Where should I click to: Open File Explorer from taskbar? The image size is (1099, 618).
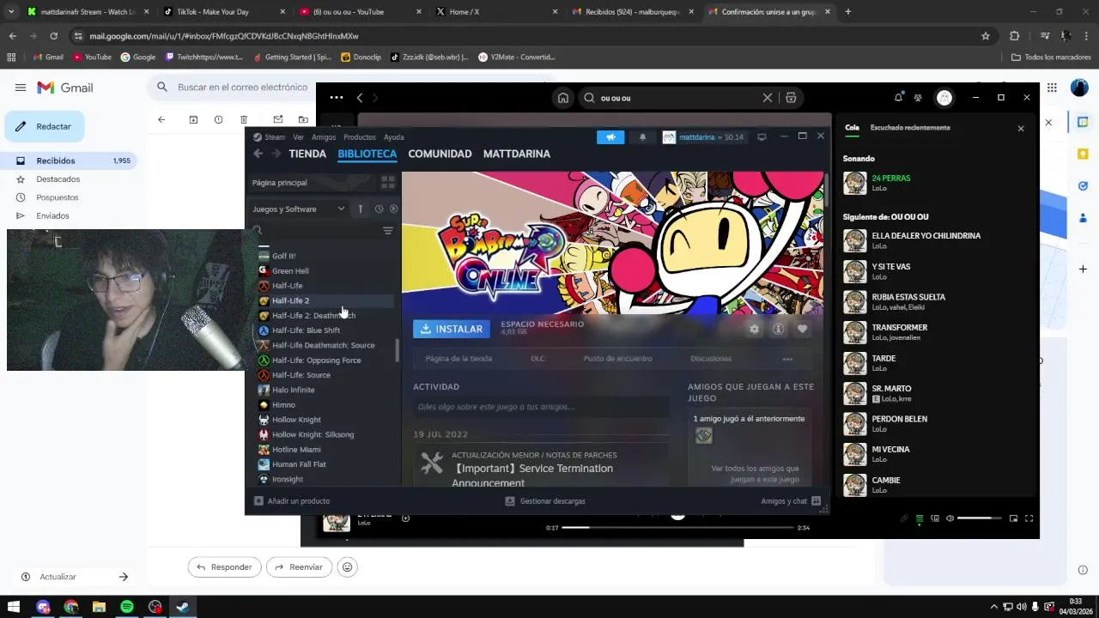(x=99, y=607)
